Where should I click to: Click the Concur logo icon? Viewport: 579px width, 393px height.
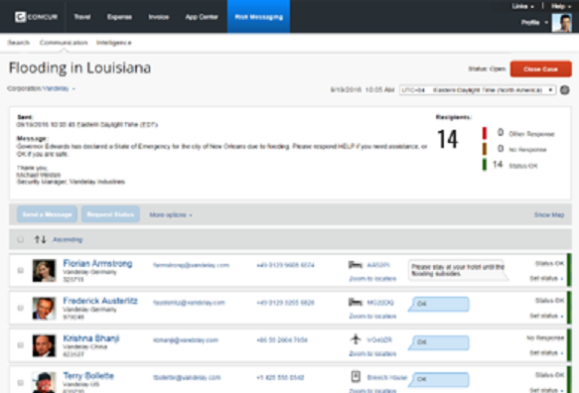tap(21, 17)
